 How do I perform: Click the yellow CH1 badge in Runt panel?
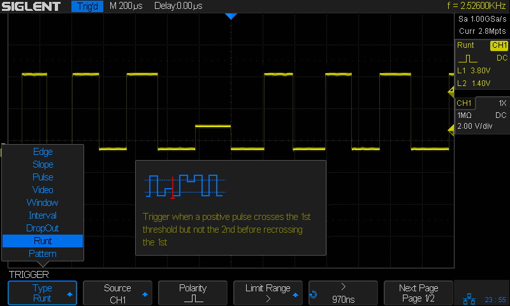coord(499,45)
